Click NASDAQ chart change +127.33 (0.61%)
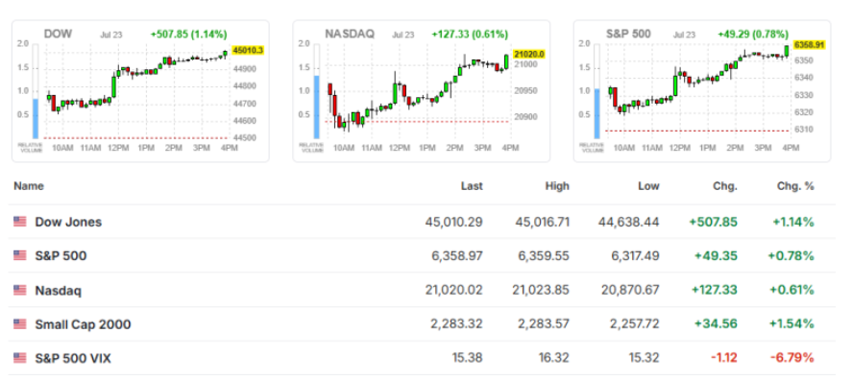The height and width of the screenshot is (381, 852). pyautogui.click(x=470, y=35)
